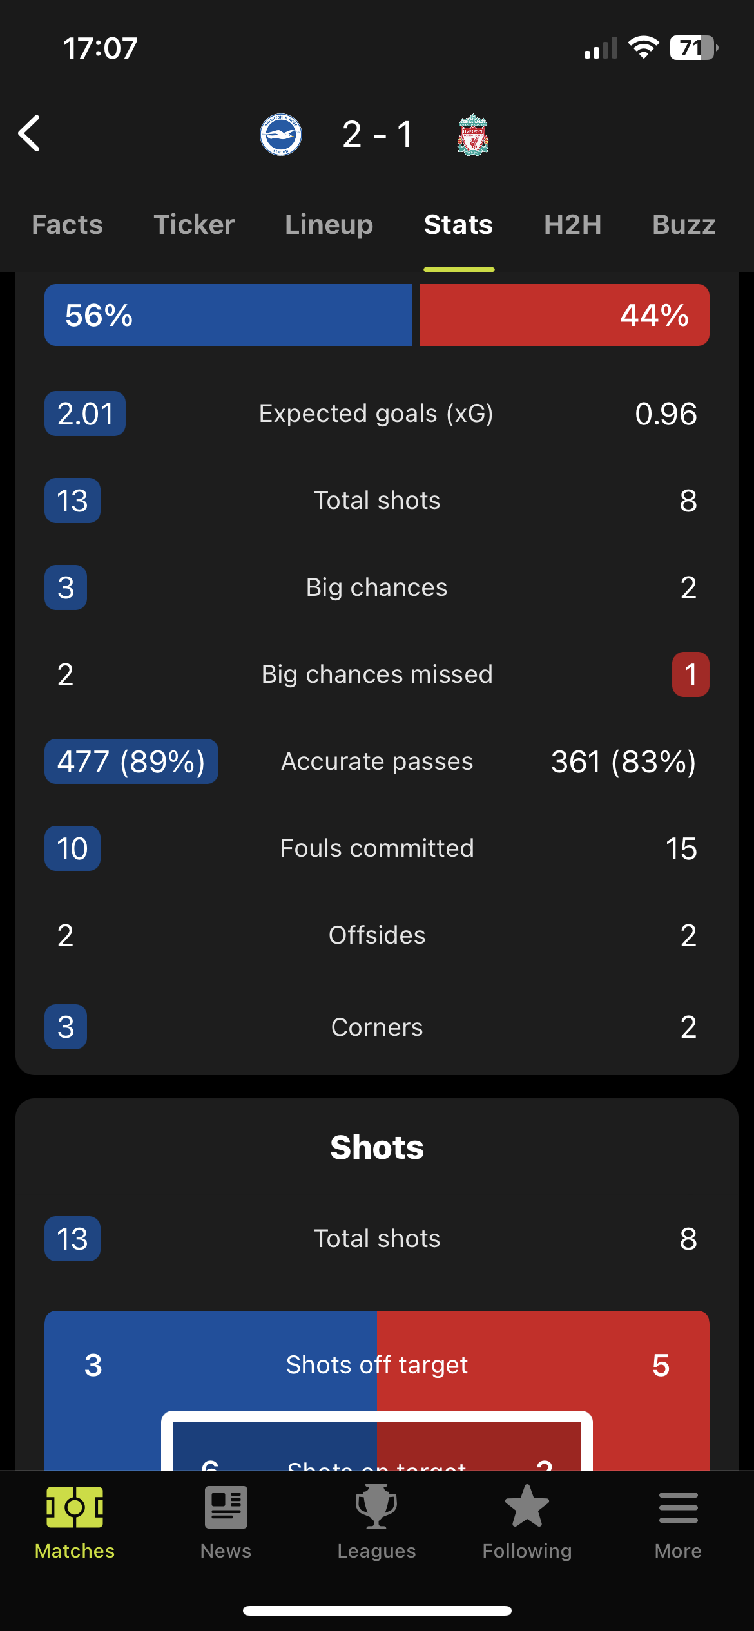Switch to the Buzz tab
Image resolution: width=754 pixels, height=1631 pixels.
click(x=684, y=225)
